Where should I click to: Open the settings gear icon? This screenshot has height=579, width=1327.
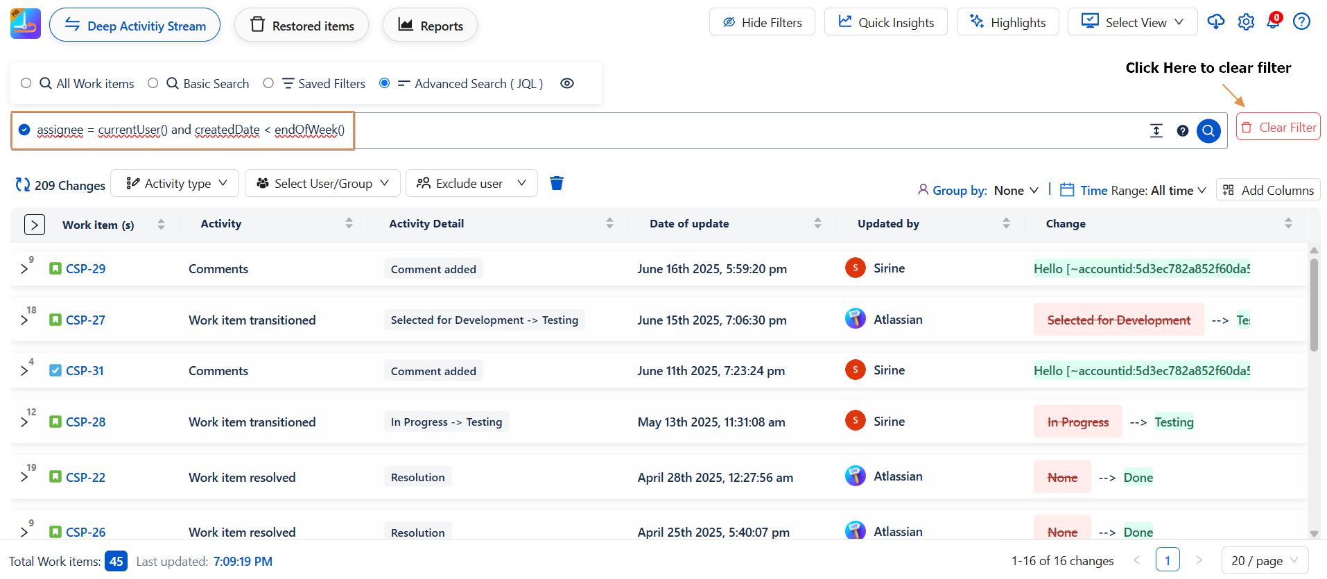click(x=1246, y=22)
